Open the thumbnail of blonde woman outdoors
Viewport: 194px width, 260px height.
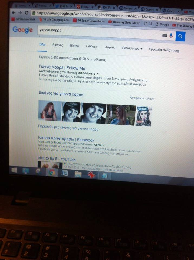pos(121,115)
